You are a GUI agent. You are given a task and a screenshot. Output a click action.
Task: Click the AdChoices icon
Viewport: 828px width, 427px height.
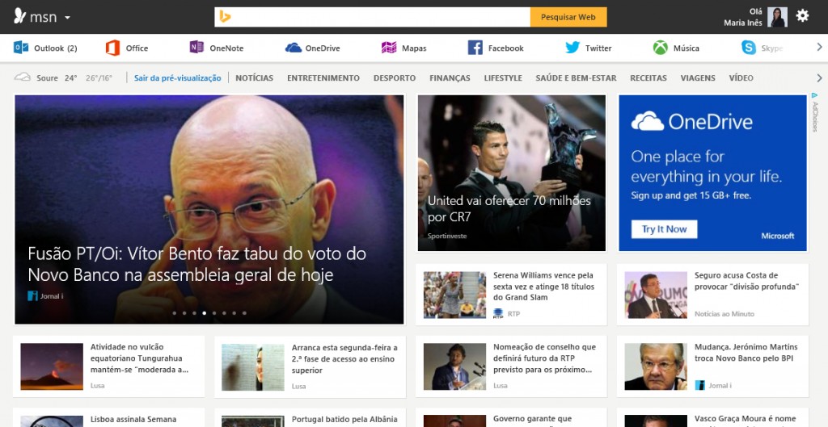[x=815, y=95]
